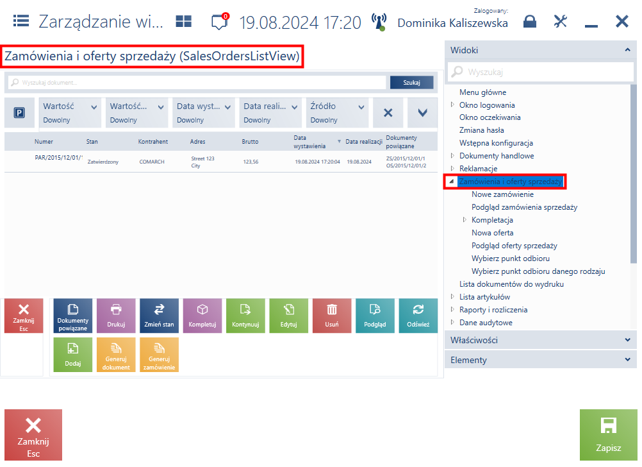The width and height of the screenshot is (642, 467).
Task: Open the first Wartość filter dropdown
Action: (x=70, y=112)
